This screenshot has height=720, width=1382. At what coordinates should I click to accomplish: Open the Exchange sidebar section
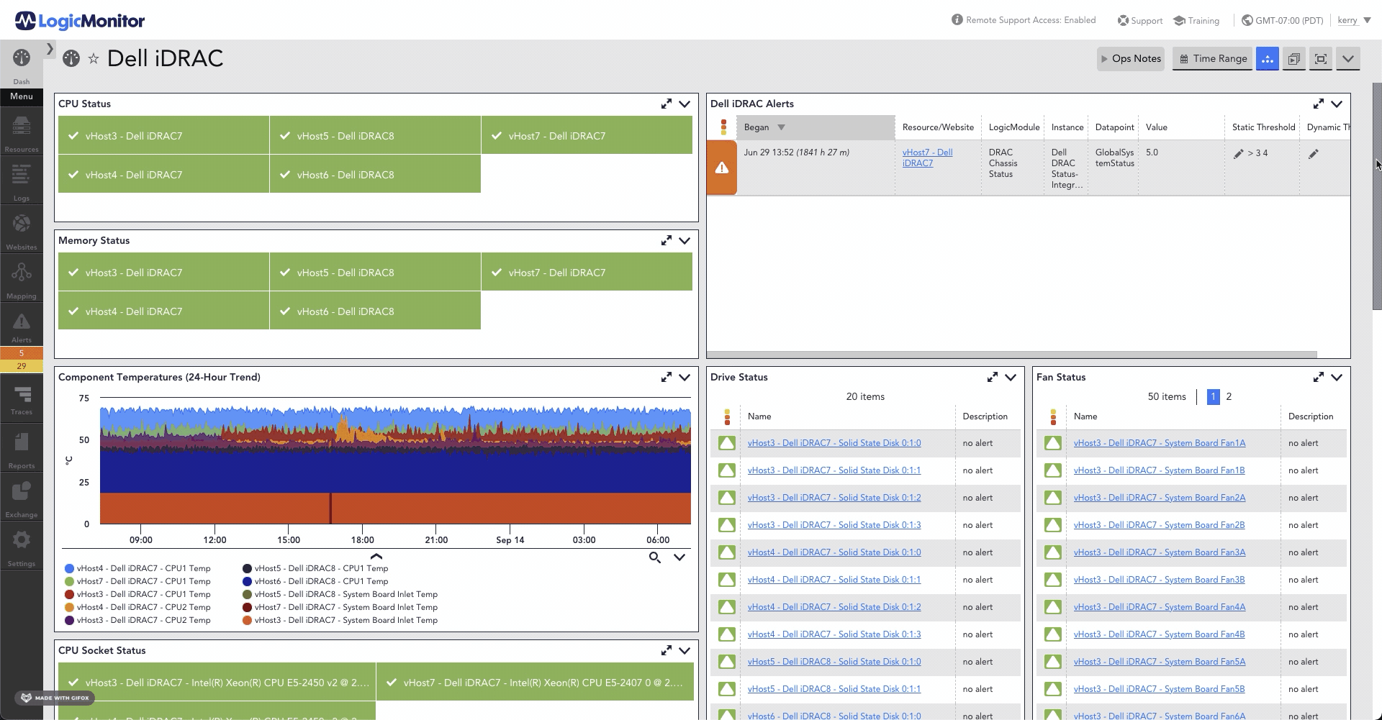(x=22, y=498)
